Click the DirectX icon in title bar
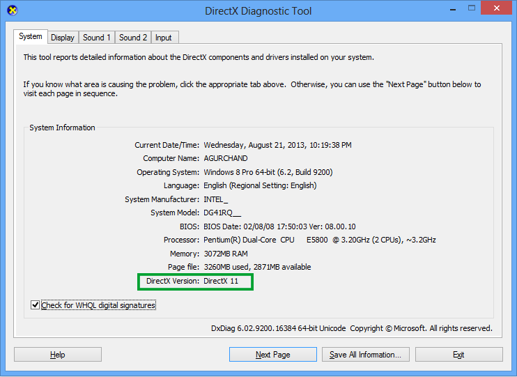The width and height of the screenshot is (517, 377). pos(13,10)
